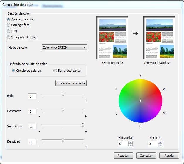
Task: Click the Horizontal value field
Action: pyautogui.click(x=123, y=144)
